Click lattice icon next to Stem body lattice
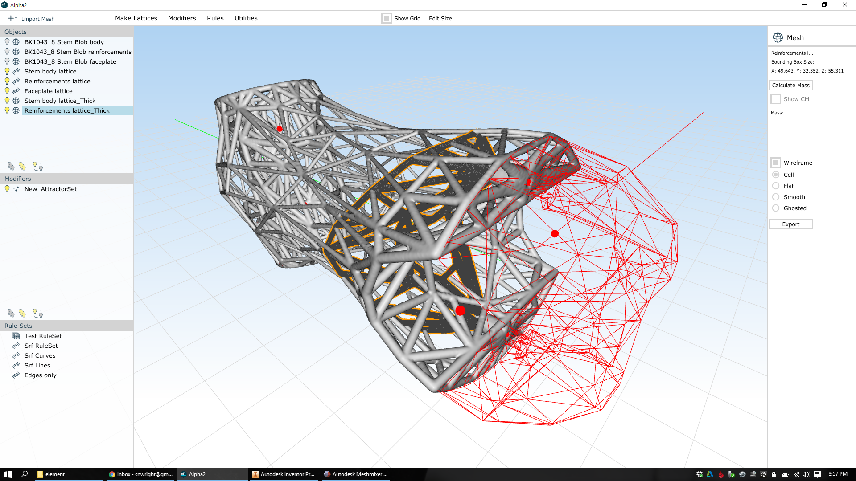 pos(16,71)
